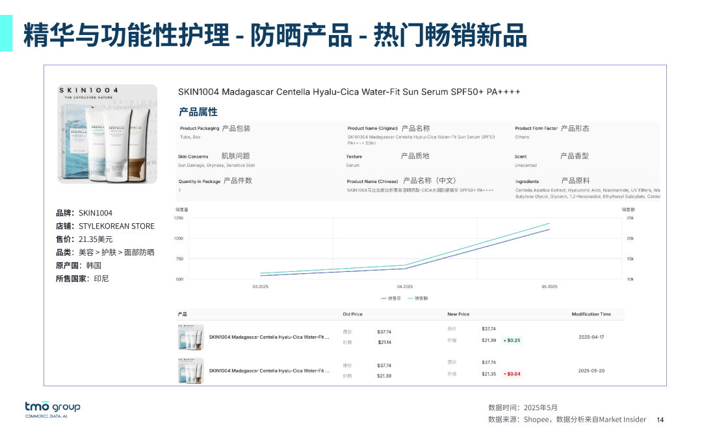Select the 'Tube, Box' packaging value

[190, 137]
